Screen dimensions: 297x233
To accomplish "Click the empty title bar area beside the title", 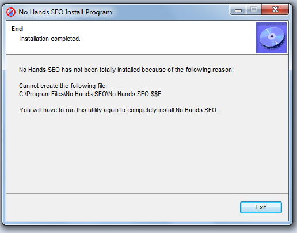I will pos(171,12).
